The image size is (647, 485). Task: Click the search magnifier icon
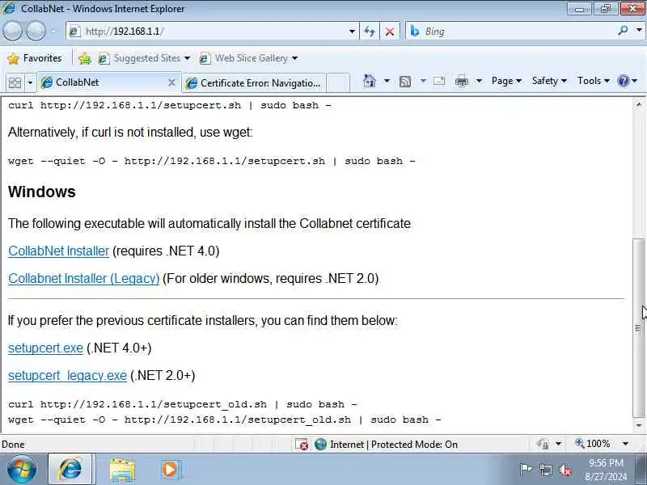(x=623, y=31)
